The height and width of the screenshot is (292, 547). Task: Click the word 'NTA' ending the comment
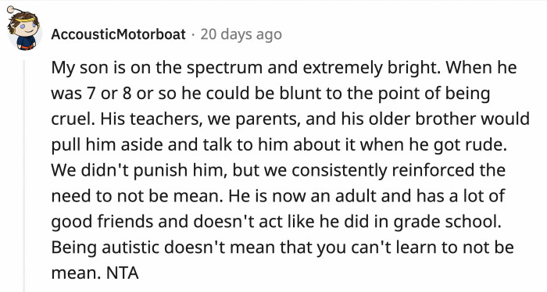point(123,272)
